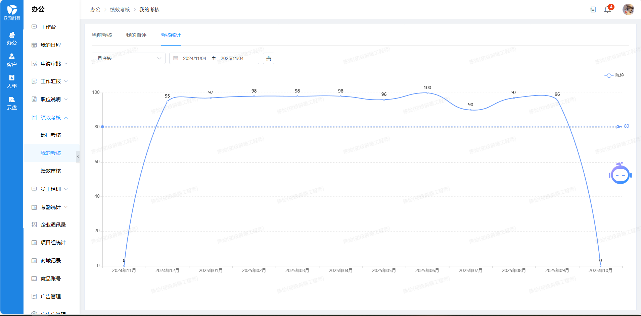
Task: Switch to the 当前考核 tab
Action: coord(102,35)
